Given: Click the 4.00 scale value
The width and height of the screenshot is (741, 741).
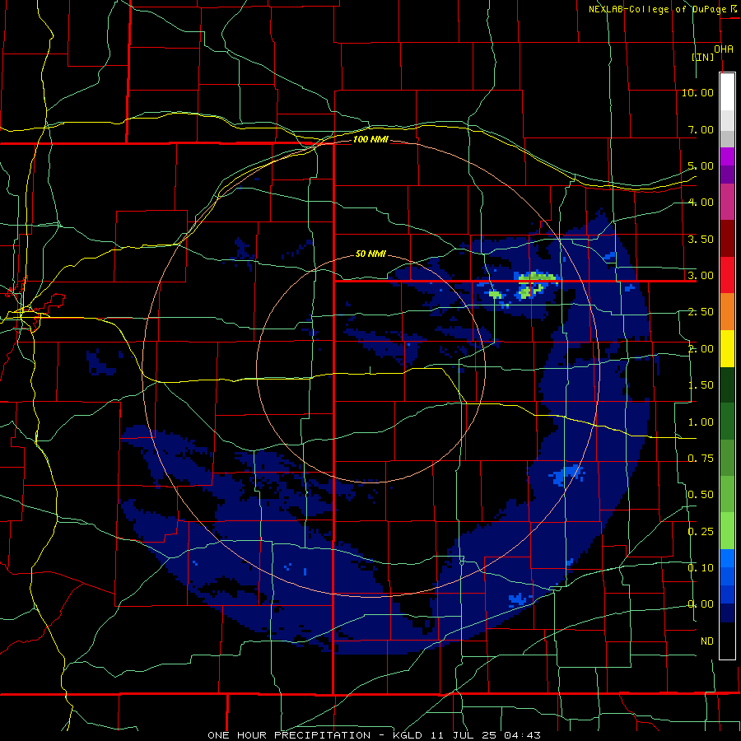Looking at the screenshot, I should coord(701,203).
